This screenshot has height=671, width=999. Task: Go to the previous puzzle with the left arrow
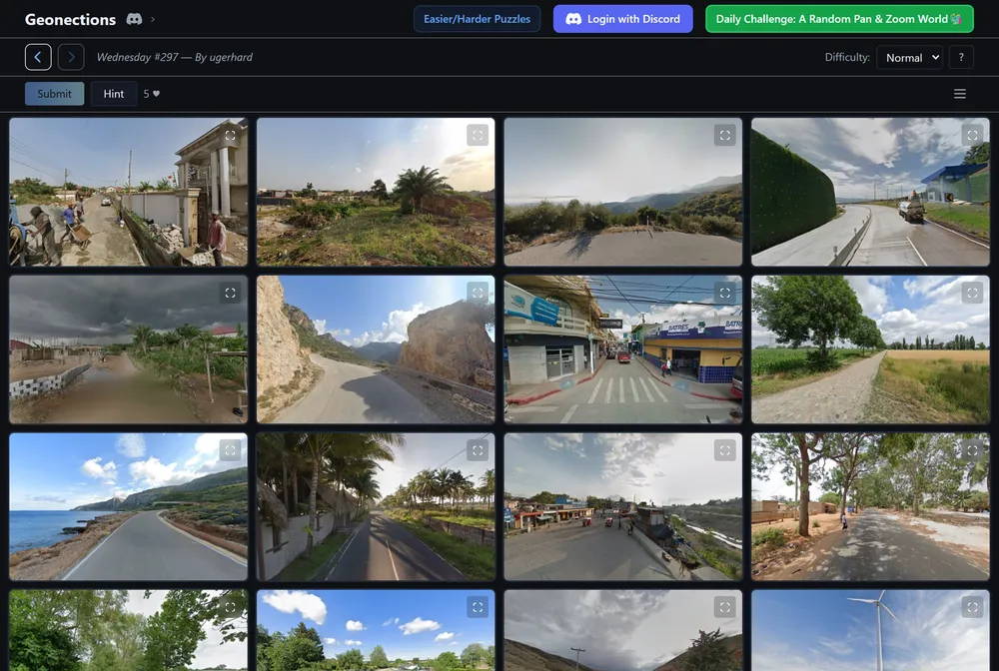point(38,57)
